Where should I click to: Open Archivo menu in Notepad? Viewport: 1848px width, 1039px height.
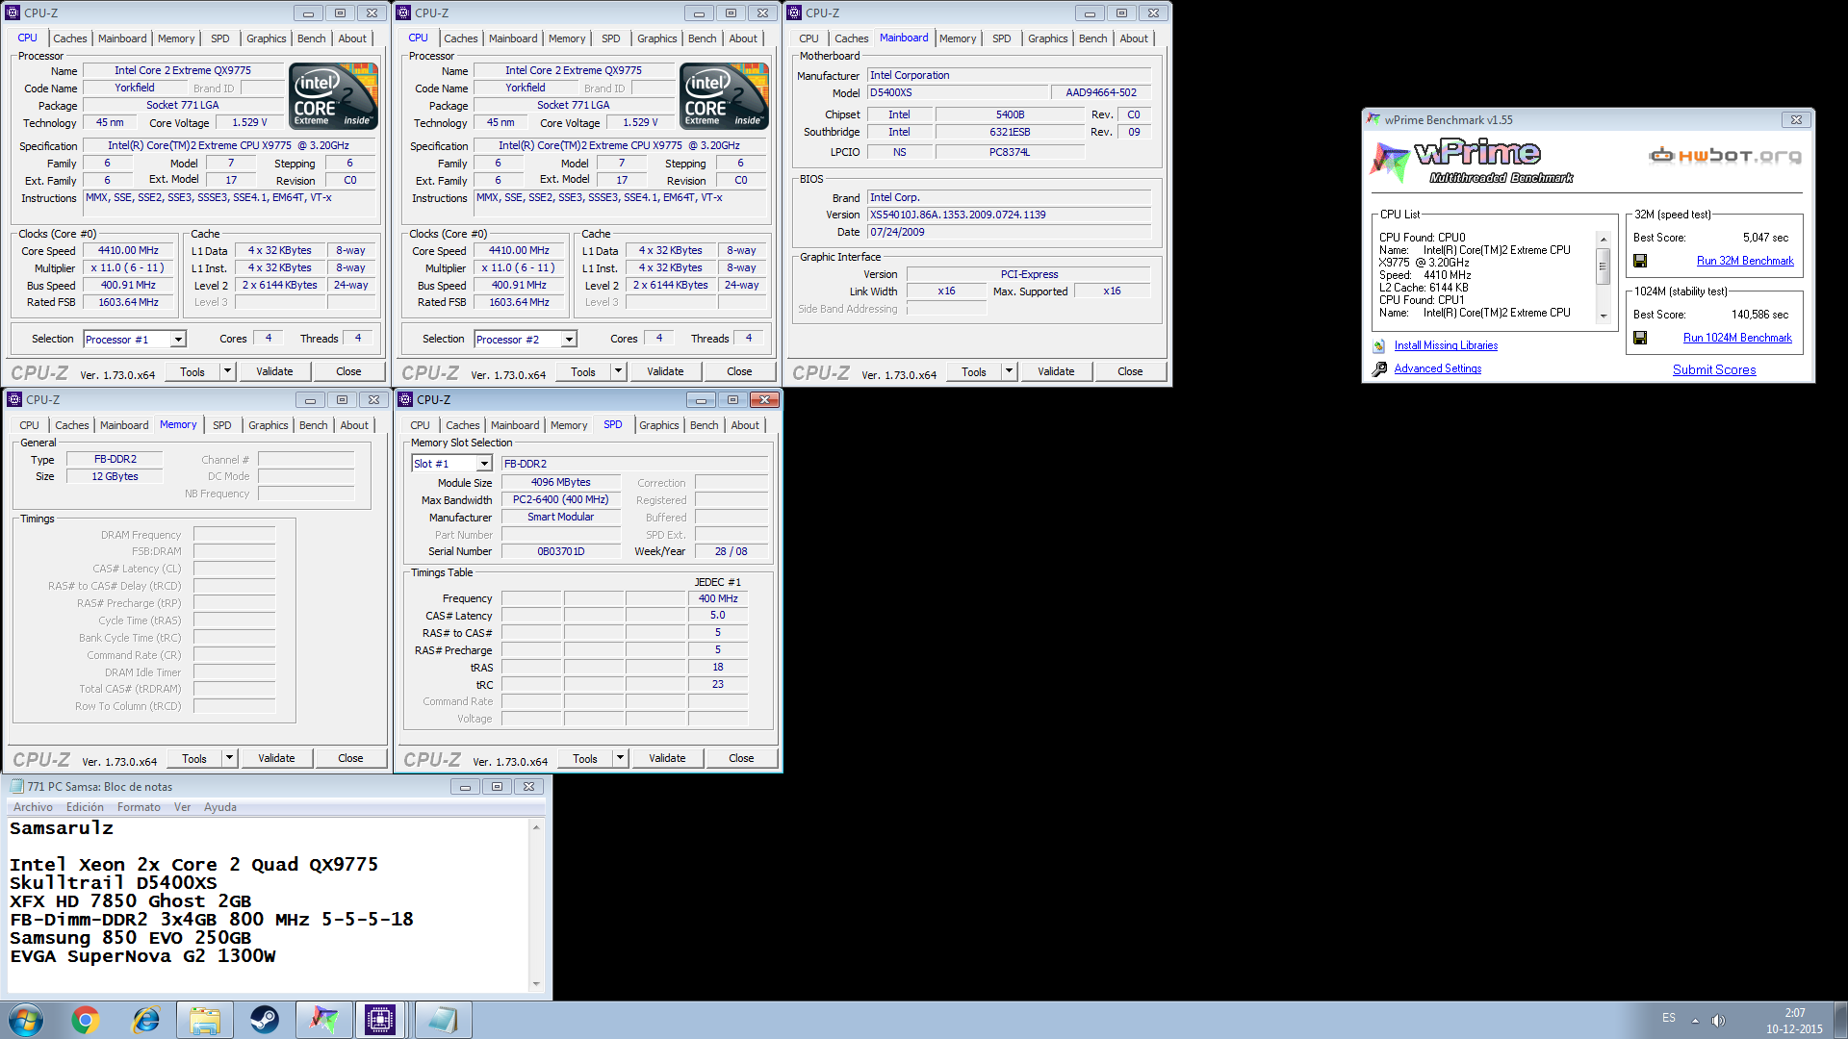33,807
